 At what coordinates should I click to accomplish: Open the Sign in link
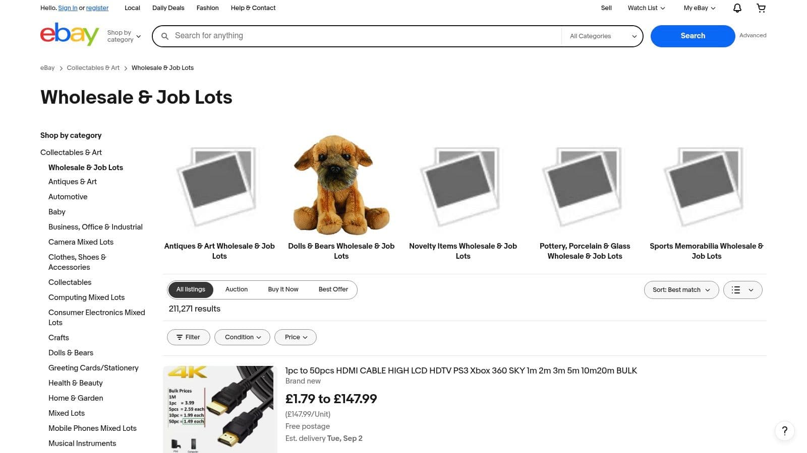(68, 8)
